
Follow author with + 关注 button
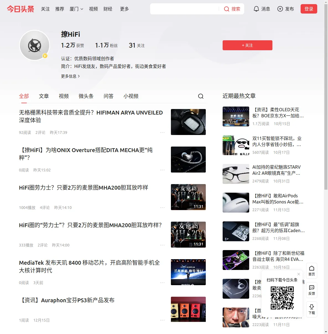(248, 45)
